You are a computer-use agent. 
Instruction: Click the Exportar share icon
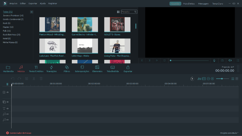coord(128,67)
